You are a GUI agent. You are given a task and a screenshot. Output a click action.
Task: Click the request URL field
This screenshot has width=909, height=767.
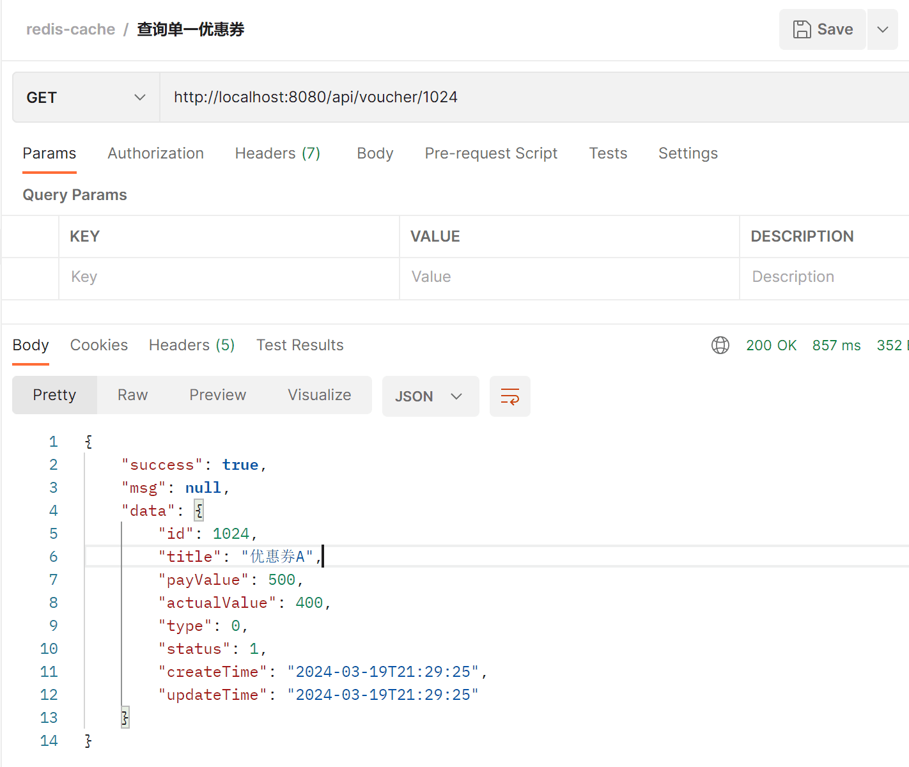tap(534, 97)
